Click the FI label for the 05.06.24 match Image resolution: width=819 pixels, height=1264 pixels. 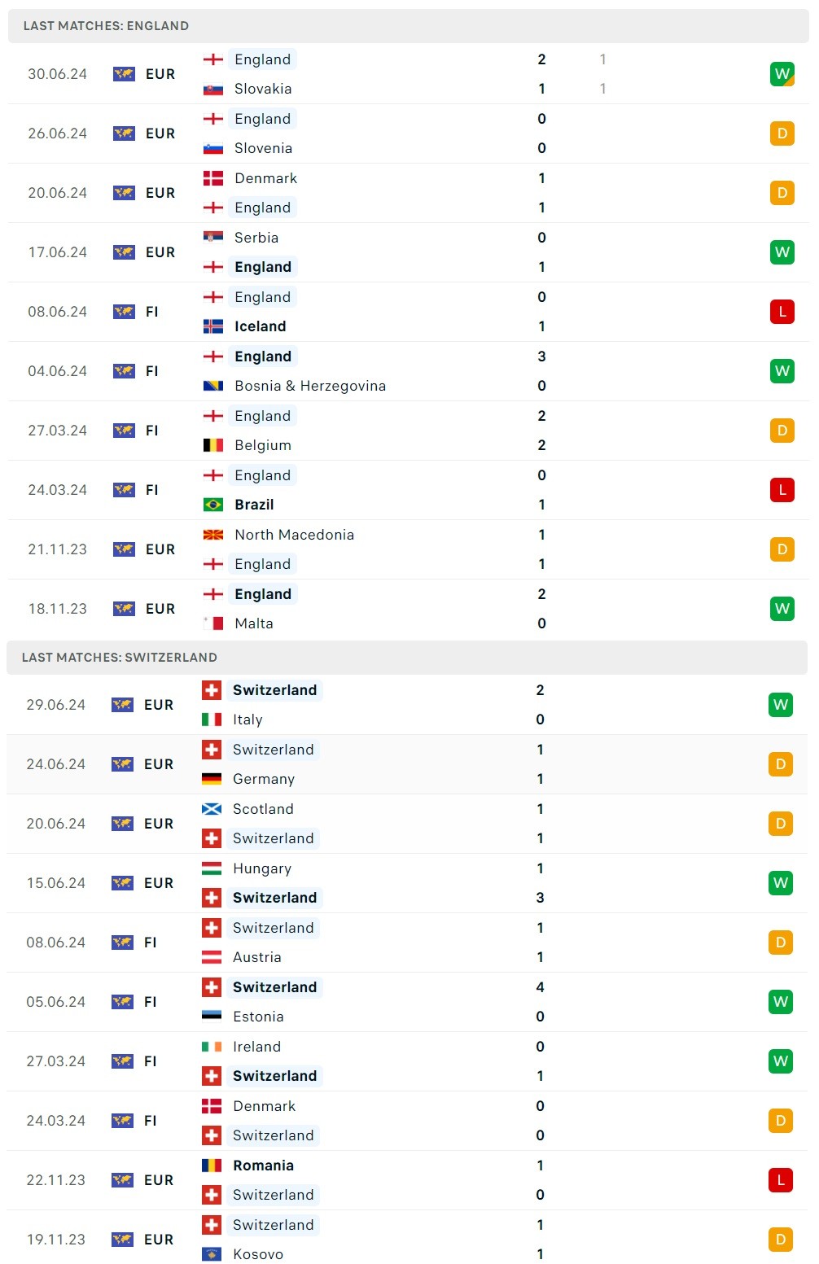(151, 1002)
